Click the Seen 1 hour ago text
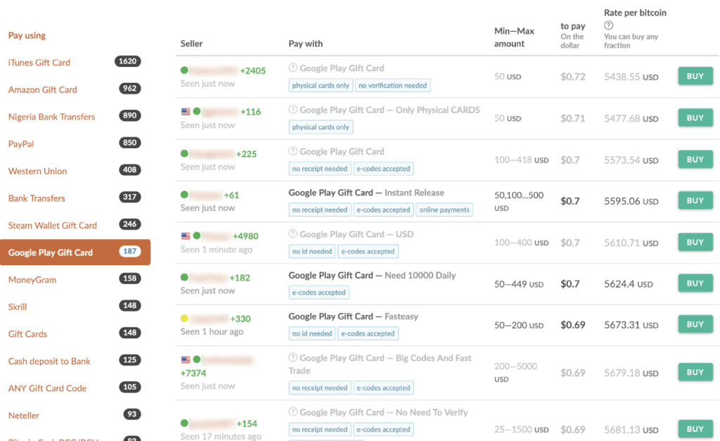 click(x=212, y=332)
